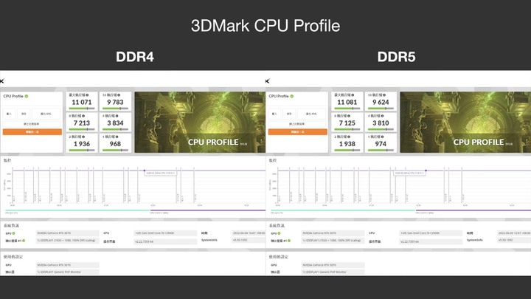531x299 pixels.
Task: Click the green GPU status icon in DDR5 system info
Action: click(x=279, y=233)
